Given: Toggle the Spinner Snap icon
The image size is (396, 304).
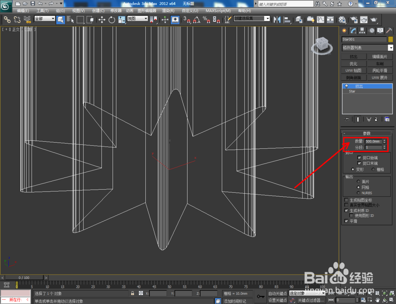Looking at the screenshot, I should click(216, 19).
